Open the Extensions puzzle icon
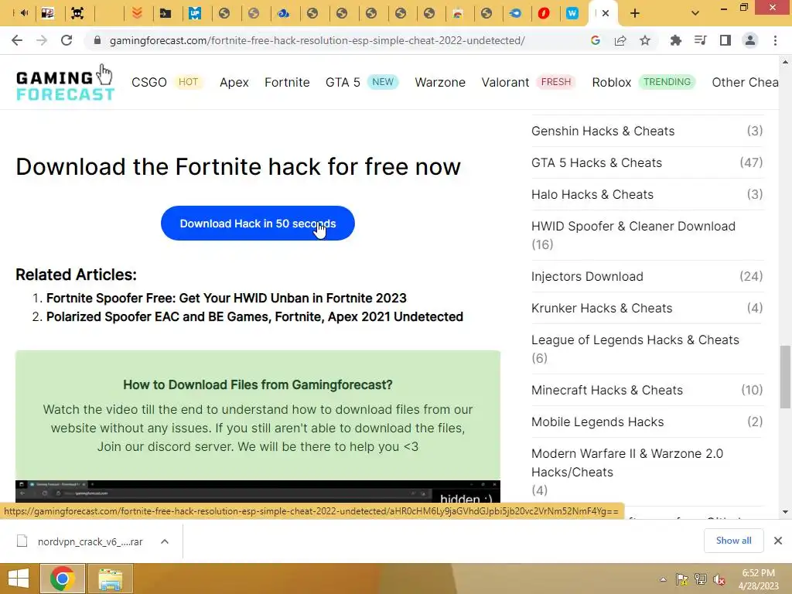This screenshot has height=594, width=792. coord(675,40)
